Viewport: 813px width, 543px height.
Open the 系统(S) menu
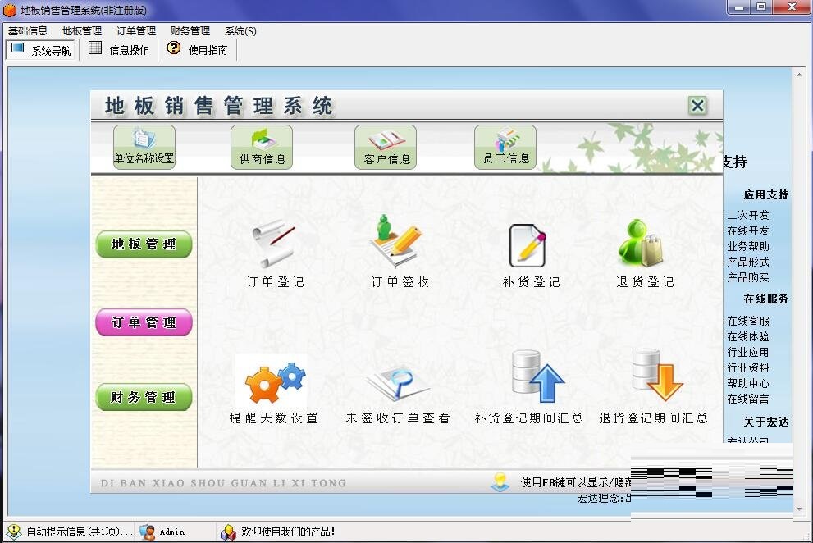240,30
